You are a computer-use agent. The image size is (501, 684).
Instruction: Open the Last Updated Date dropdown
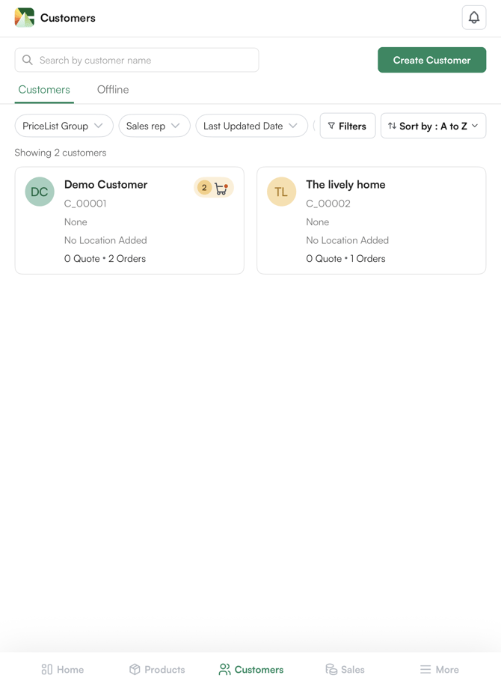pyautogui.click(x=251, y=126)
